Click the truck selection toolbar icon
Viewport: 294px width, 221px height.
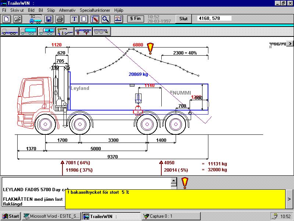tap(36, 19)
